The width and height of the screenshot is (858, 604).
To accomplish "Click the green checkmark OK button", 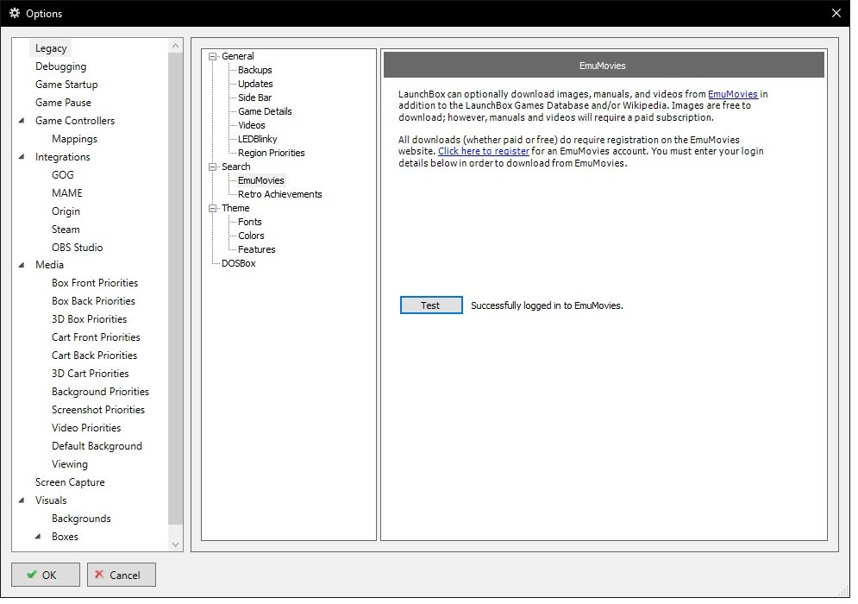I will 46,575.
